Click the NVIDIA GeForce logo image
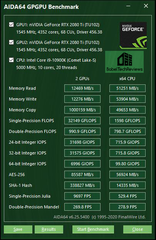Screen dimensions: 156x240 [x=133, y=35]
